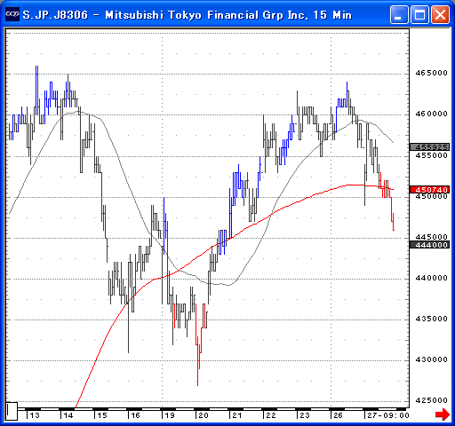This screenshot has height=426, width=455.
Task: Click the 444000 price marker
Action: pyautogui.click(x=429, y=245)
